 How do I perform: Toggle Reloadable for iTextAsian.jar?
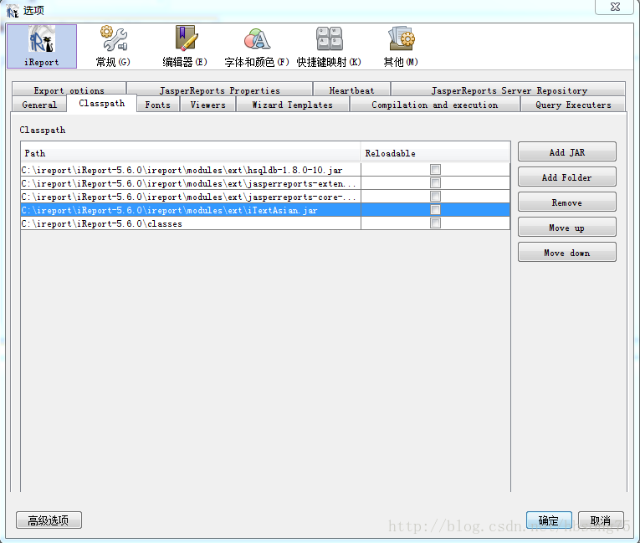435,210
